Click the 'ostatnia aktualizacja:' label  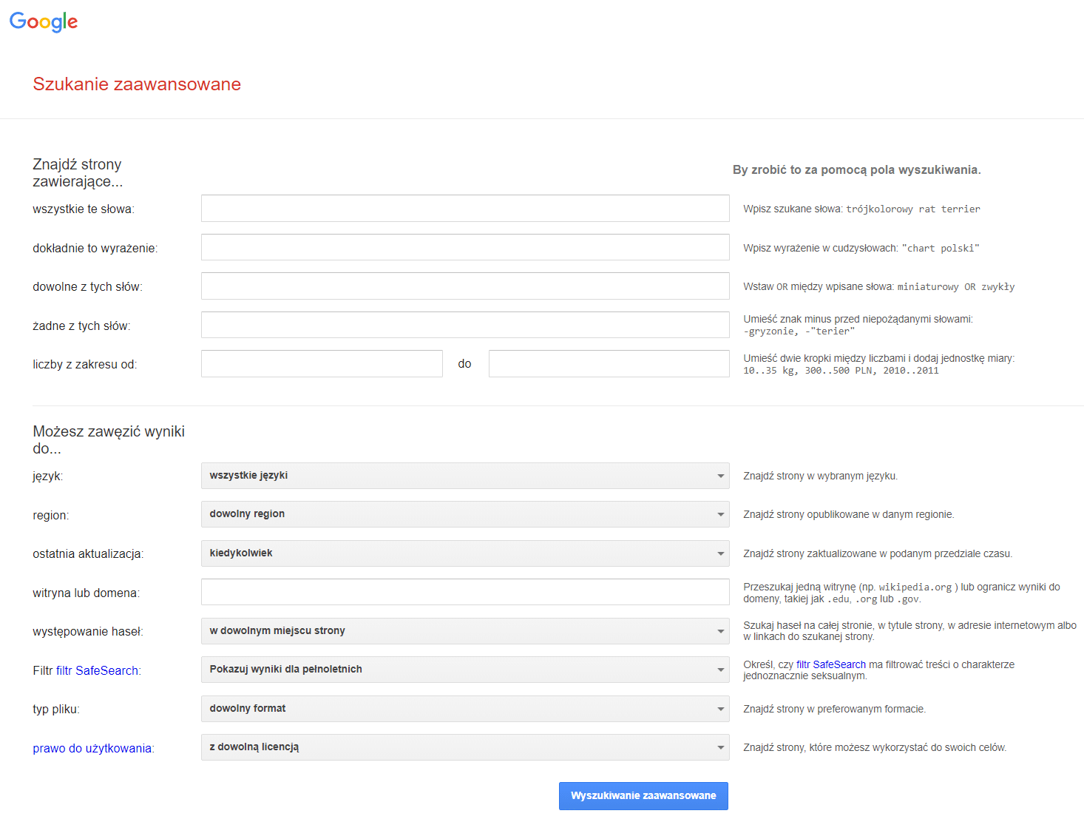point(88,553)
